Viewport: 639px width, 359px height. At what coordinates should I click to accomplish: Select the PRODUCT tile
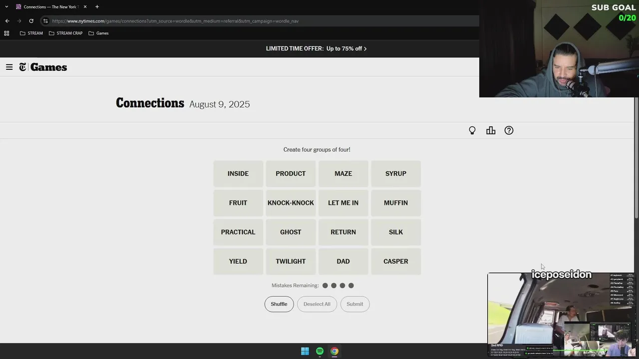point(291,174)
